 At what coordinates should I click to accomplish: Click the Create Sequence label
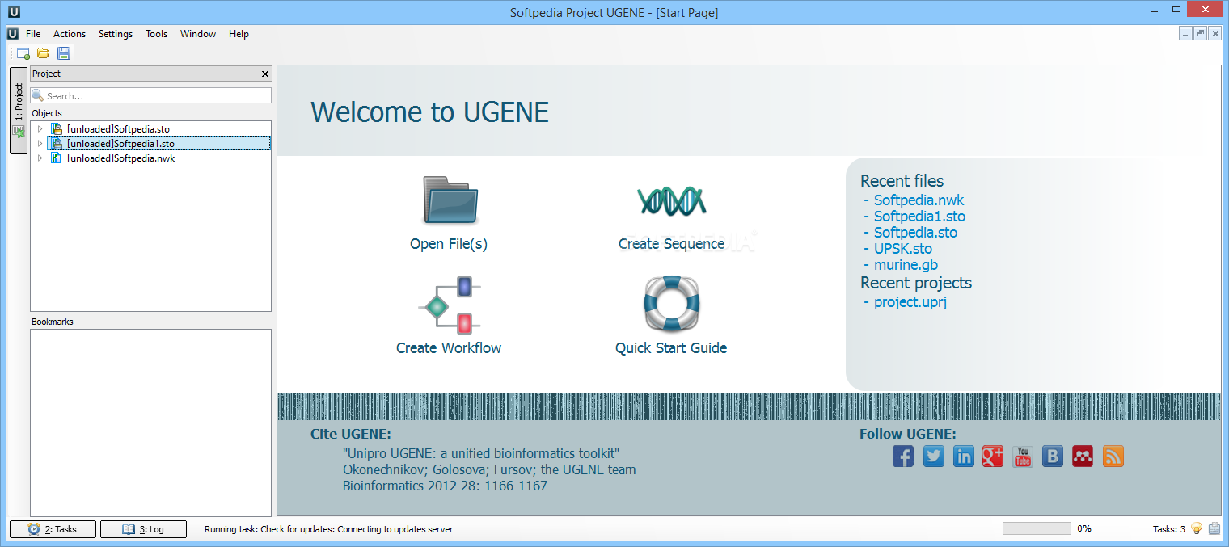pyautogui.click(x=671, y=244)
